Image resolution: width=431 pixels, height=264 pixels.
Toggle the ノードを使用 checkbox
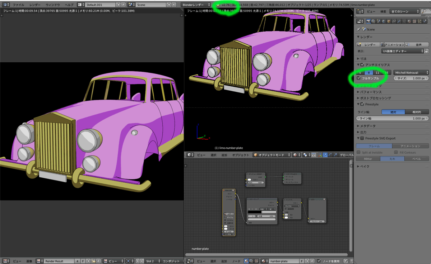coord(319,261)
